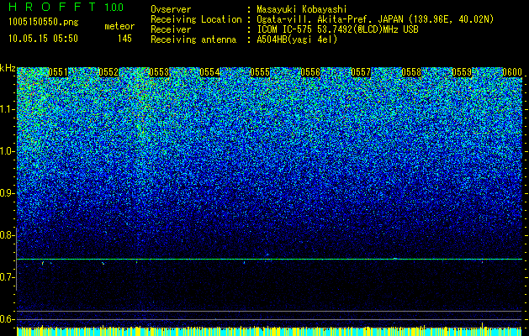Select the 0.8 frequency tick label

[x=7, y=235]
